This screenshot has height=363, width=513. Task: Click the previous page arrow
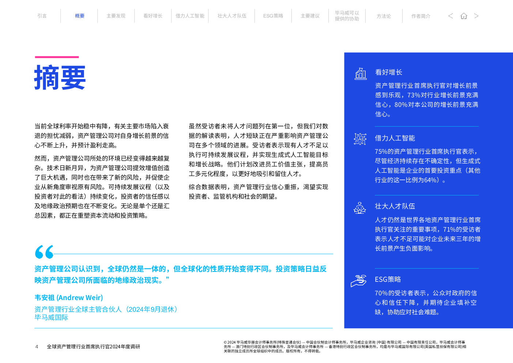click(x=450, y=16)
